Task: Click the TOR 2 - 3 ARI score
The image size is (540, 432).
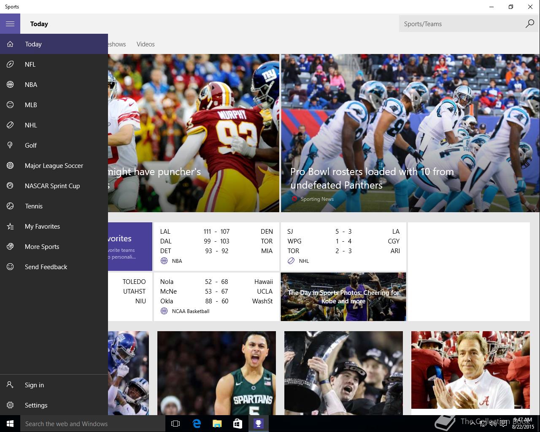Action: coord(343,251)
